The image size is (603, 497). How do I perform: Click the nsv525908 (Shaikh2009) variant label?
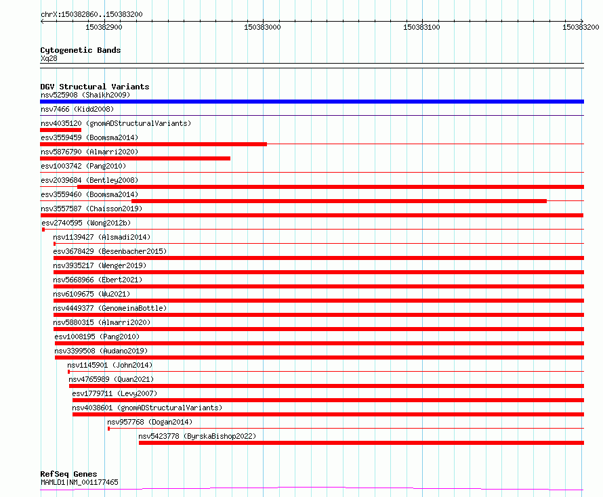click(85, 95)
